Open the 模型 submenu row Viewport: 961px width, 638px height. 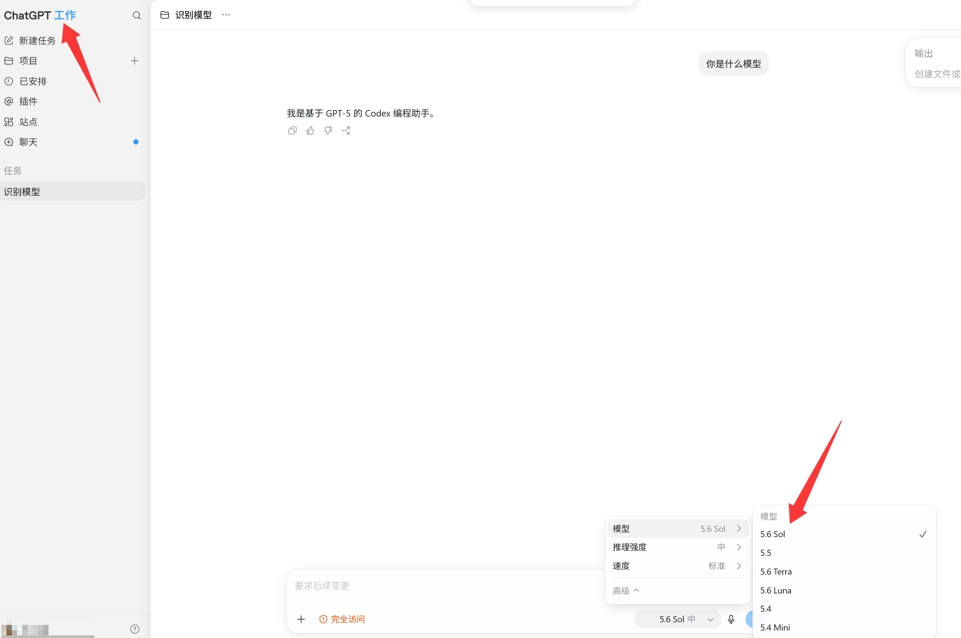click(x=677, y=528)
